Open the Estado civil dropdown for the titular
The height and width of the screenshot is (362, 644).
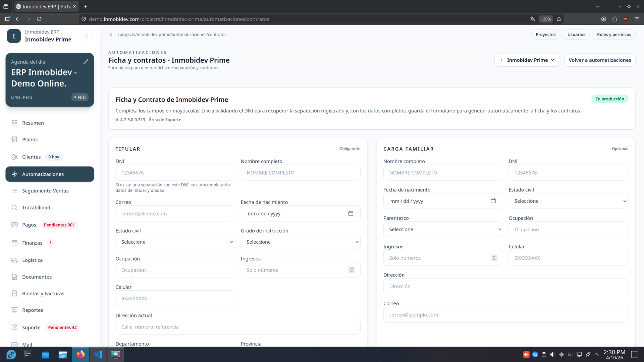175,242
